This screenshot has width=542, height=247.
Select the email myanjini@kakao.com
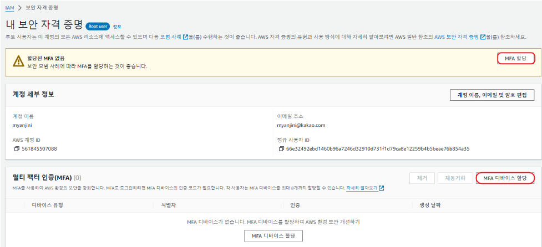tap(301, 125)
